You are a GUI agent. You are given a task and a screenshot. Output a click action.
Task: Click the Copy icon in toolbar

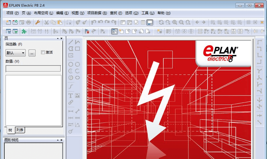[x=53, y=22]
